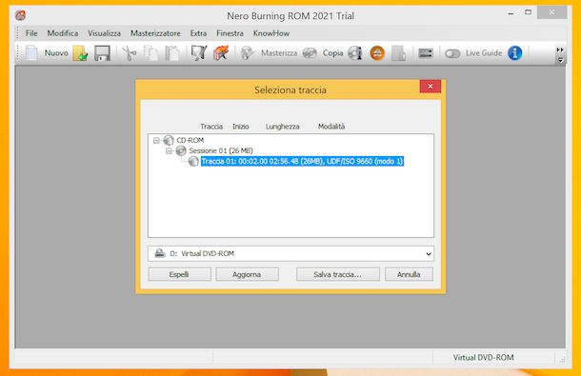Open recorder selection drive icon
Image resolution: width=581 pixels, height=376 pixels.
(426, 53)
